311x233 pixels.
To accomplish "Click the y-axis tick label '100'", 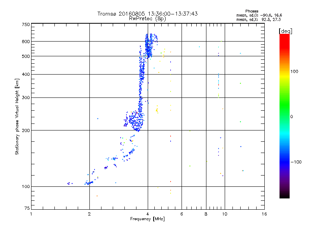I will pos(26,186).
